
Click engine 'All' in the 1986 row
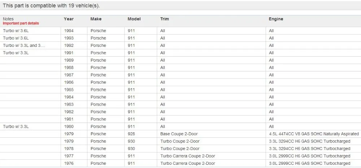(x=271, y=82)
